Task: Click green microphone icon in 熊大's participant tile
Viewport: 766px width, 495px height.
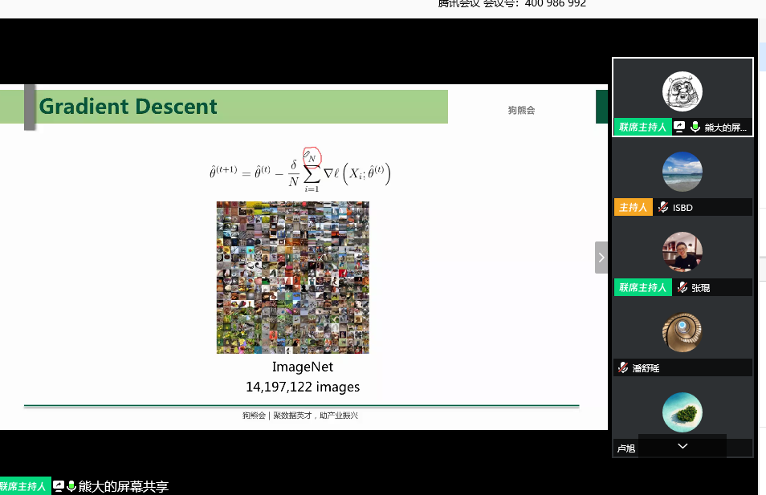Action: [x=695, y=127]
